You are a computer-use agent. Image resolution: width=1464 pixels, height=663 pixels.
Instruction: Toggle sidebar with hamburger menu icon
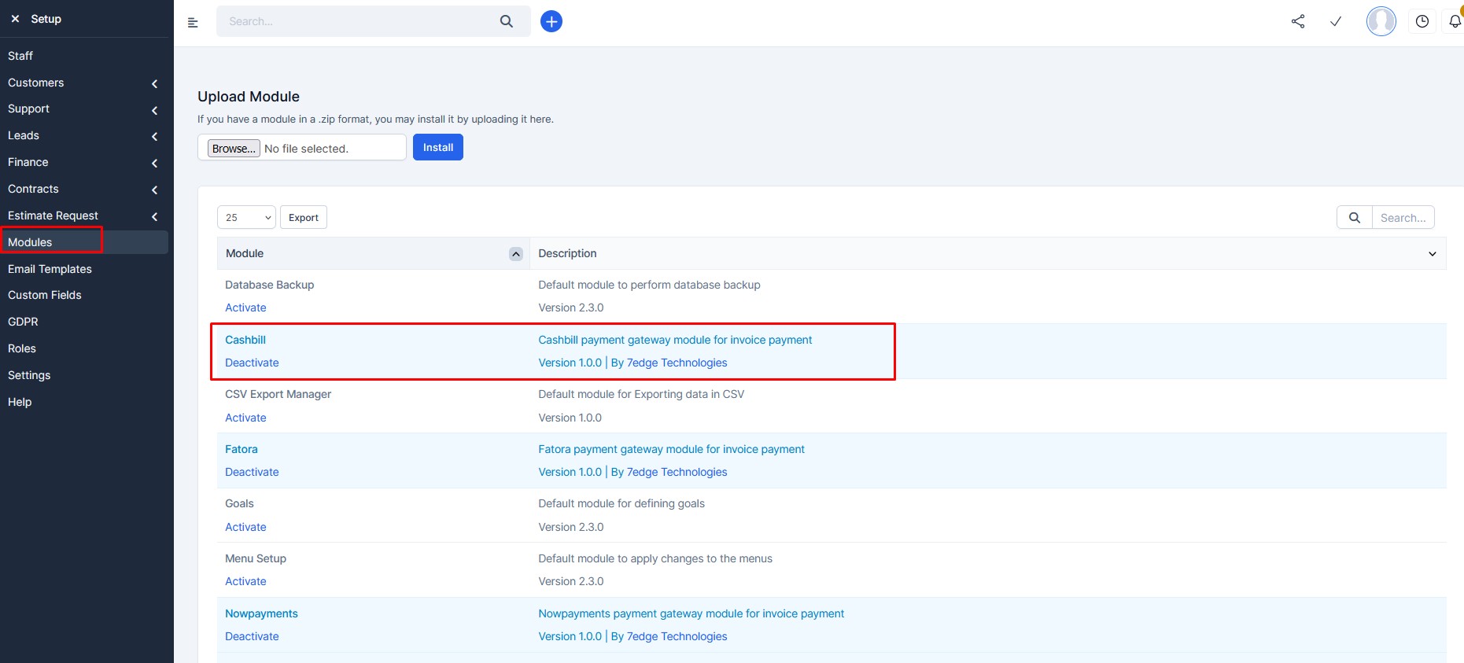coord(193,23)
